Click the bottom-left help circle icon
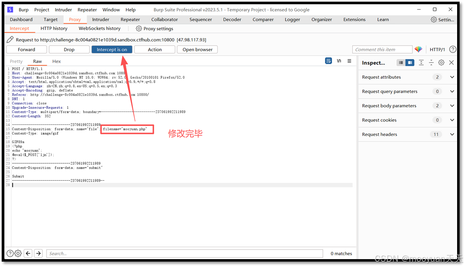This screenshot has width=465, height=267. tap(10, 253)
